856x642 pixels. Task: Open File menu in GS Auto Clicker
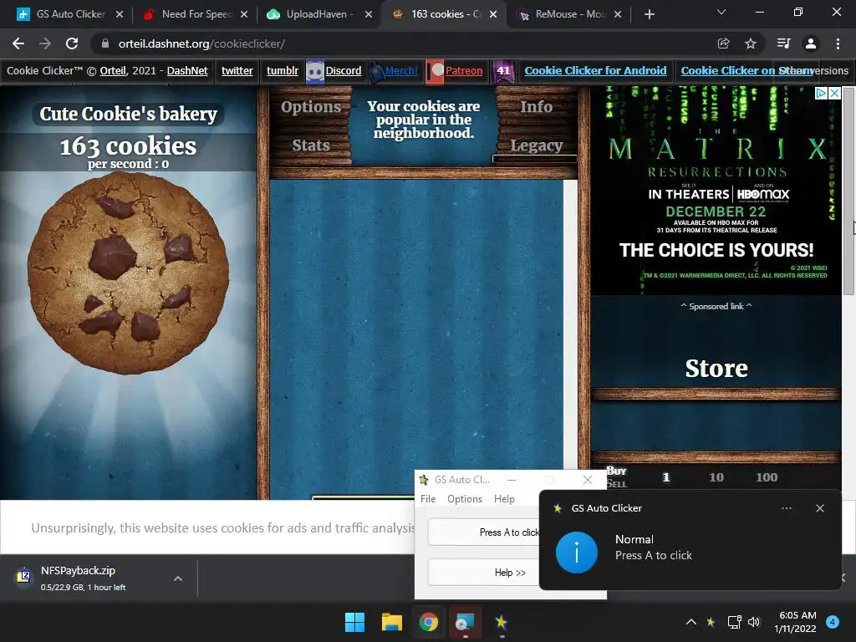tap(428, 499)
